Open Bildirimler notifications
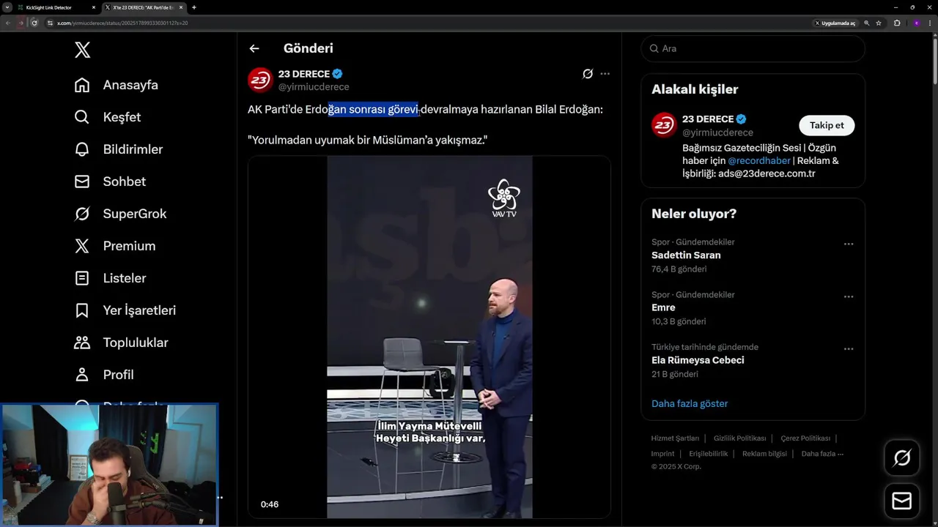Image resolution: width=938 pixels, height=527 pixels. pos(119,149)
